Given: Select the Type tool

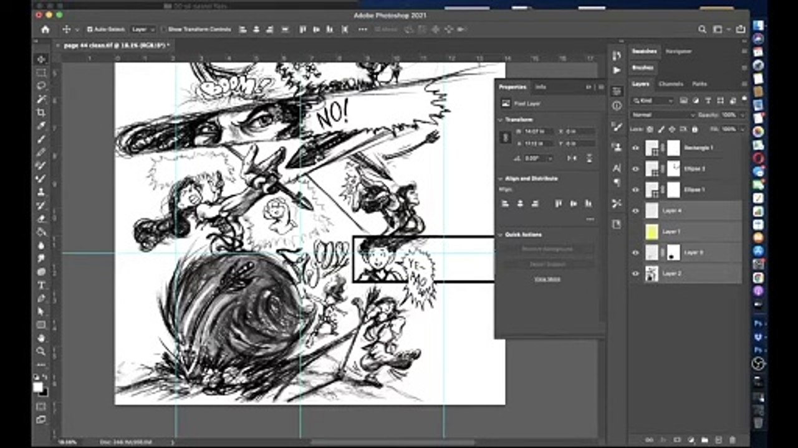Looking at the screenshot, I should point(41,285).
